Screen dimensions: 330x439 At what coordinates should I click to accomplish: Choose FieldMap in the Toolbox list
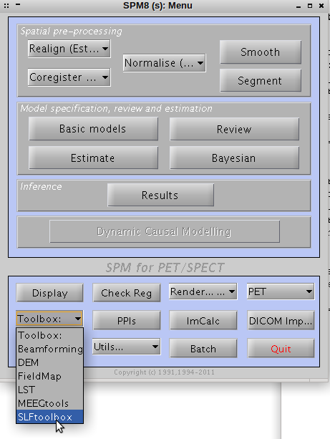(x=50, y=376)
